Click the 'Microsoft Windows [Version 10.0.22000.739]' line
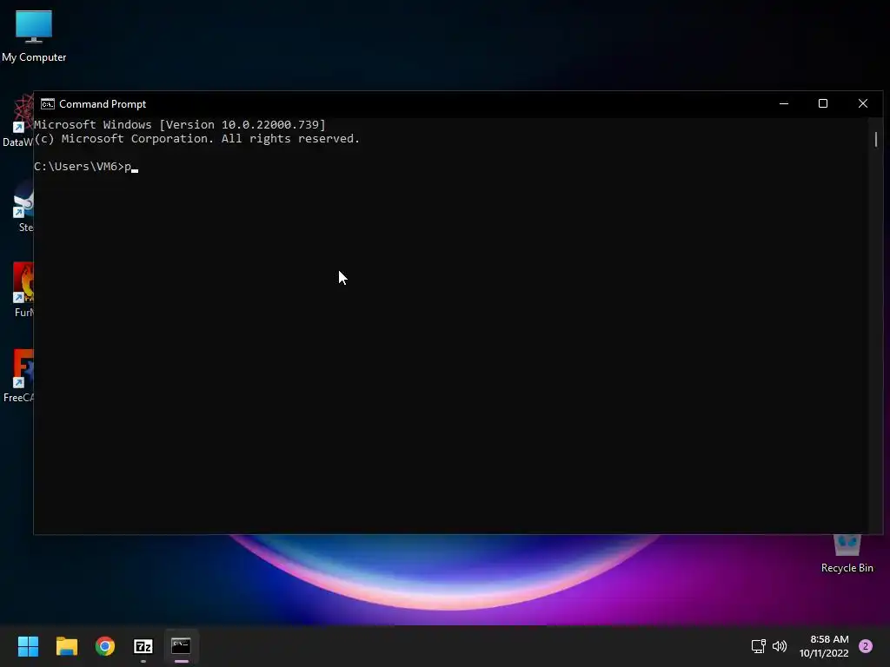 [179, 125]
